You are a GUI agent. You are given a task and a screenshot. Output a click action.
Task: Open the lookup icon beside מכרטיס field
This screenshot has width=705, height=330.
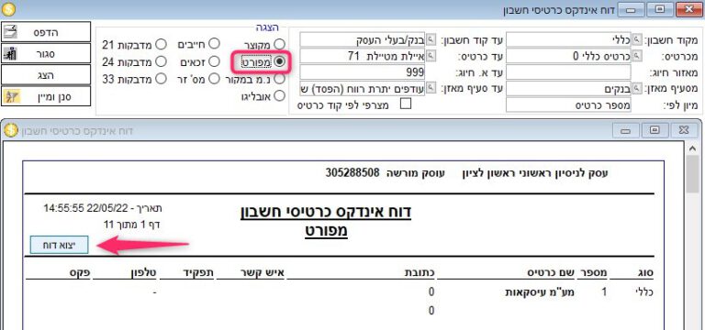click(637, 56)
